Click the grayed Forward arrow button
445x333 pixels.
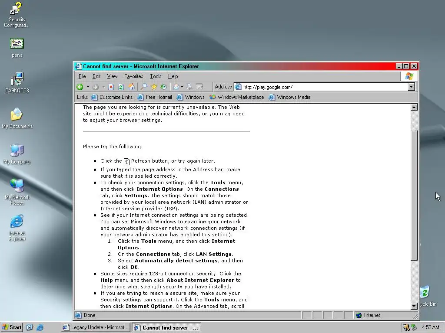[95, 87]
